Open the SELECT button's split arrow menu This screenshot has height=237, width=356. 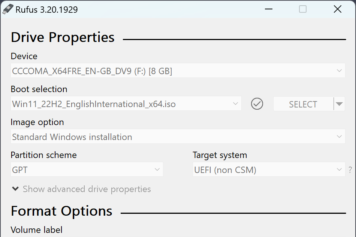tap(339, 104)
